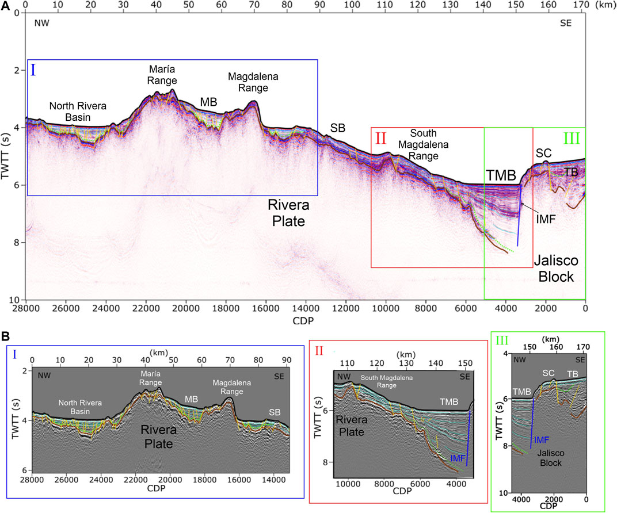Select 'María Range' label in inset I

150,378
